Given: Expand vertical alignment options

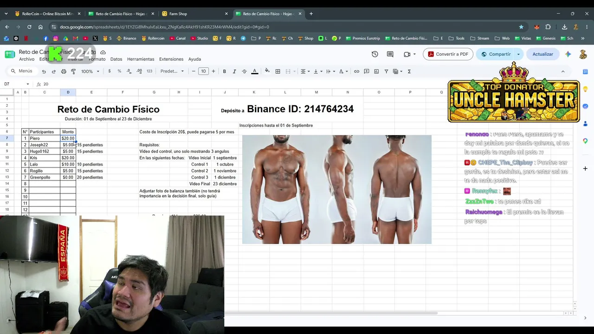Looking at the screenshot, I should coord(317,71).
